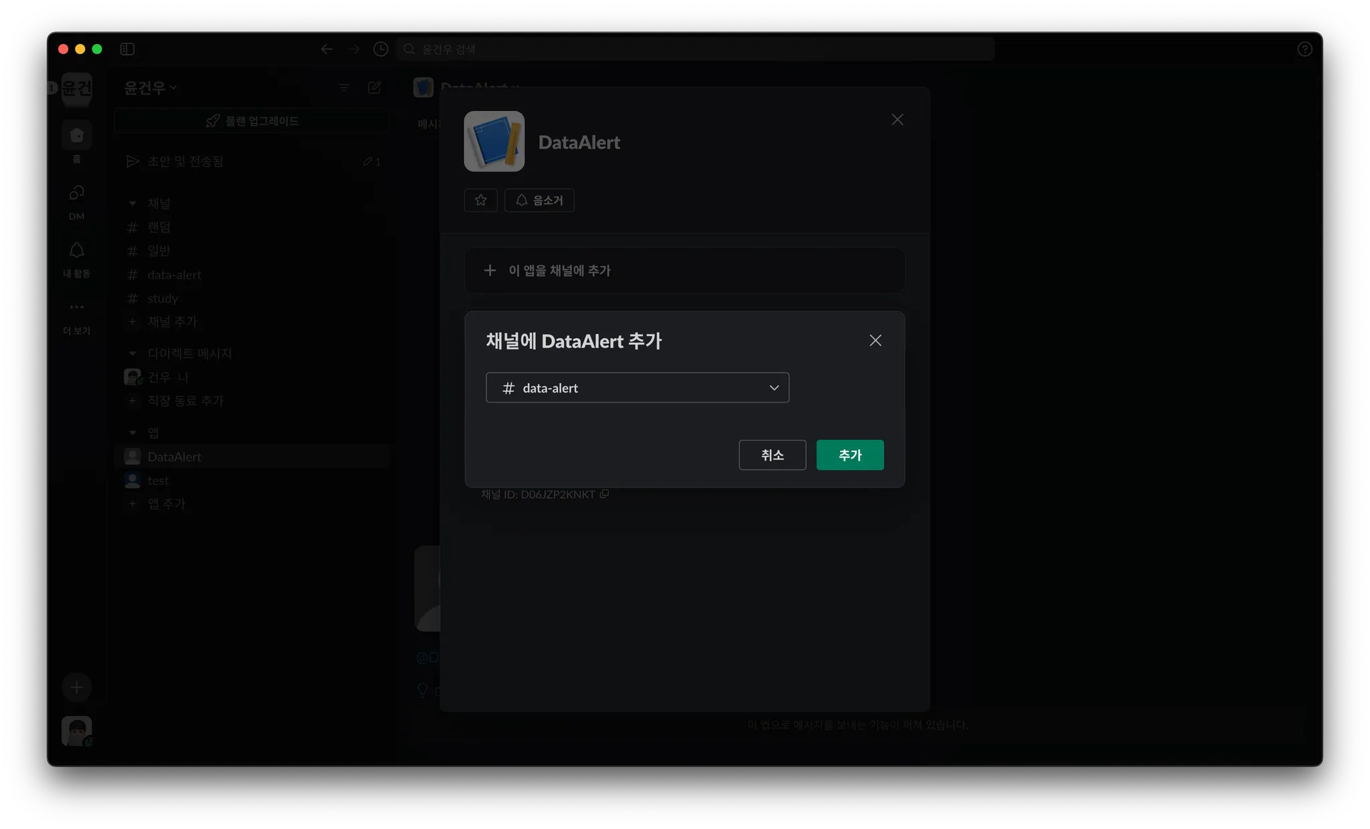This screenshot has height=829, width=1370.
Task: Toggle the sidebar panel icon
Action: click(x=127, y=49)
